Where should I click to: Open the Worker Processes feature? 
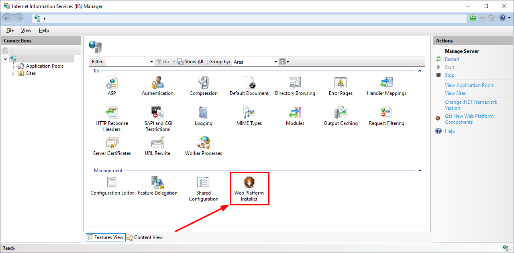204,146
